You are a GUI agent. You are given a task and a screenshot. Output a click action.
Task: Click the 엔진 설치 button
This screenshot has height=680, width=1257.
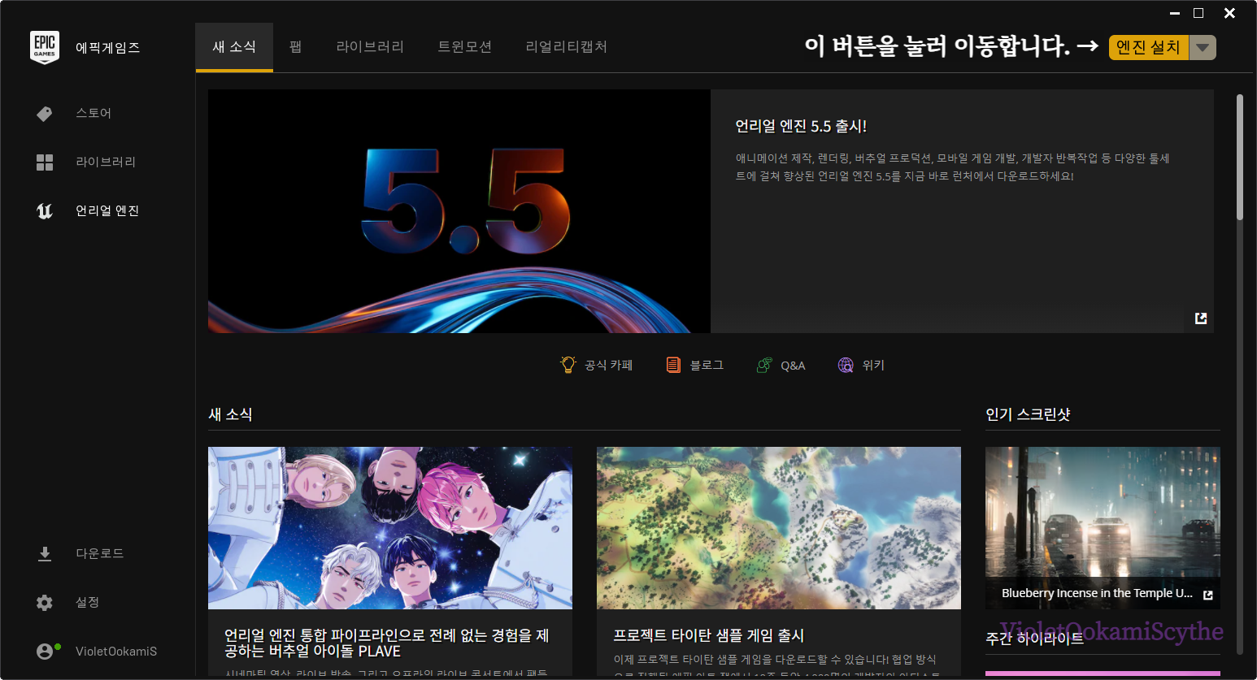[x=1148, y=47]
